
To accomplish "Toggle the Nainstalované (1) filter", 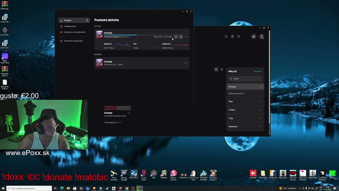I will [245, 93].
